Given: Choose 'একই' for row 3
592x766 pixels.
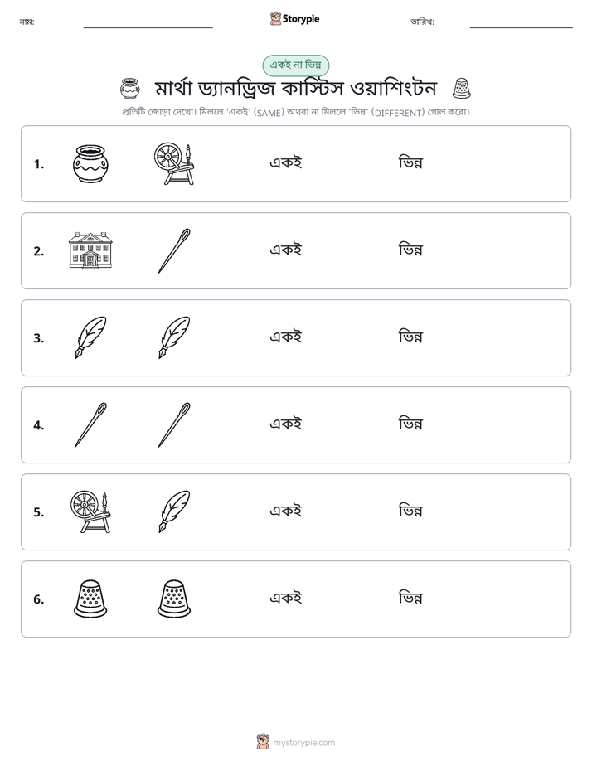Looking at the screenshot, I should coord(286,337).
